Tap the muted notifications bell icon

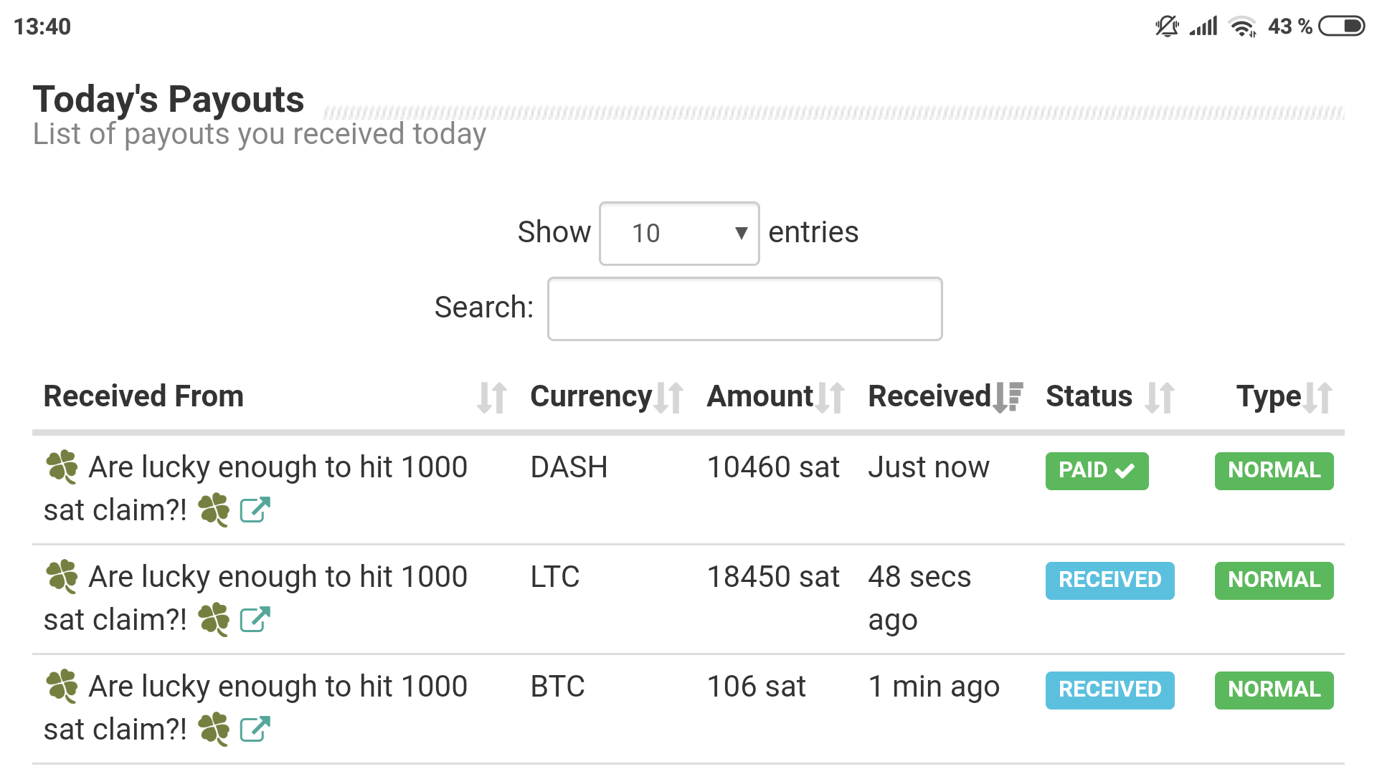click(1167, 27)
